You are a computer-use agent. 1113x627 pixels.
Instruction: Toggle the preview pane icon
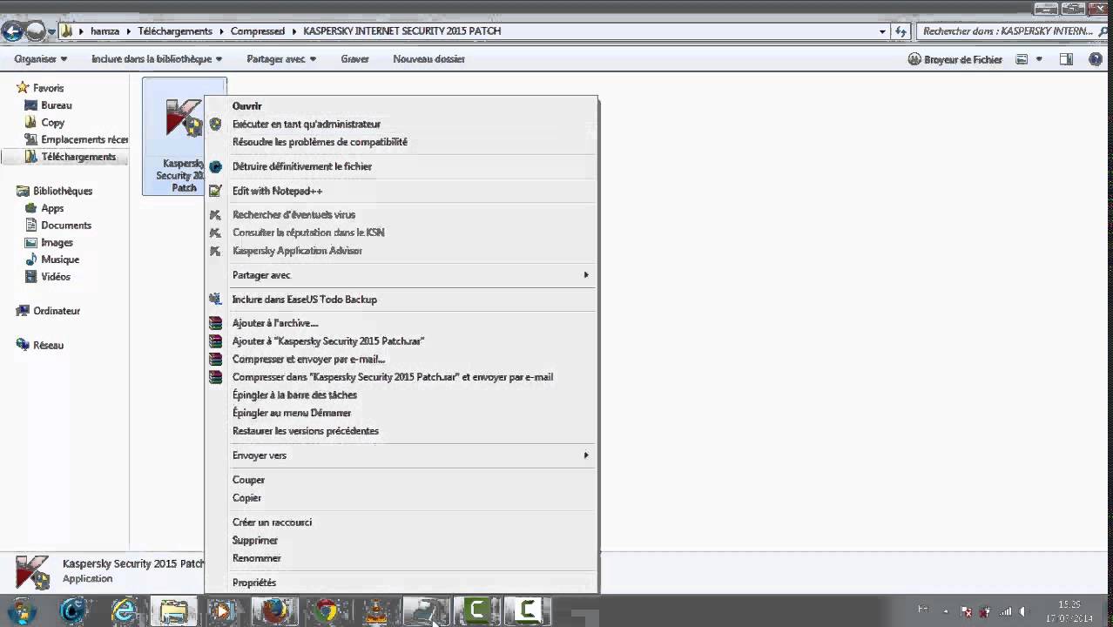click(1066, 59)
